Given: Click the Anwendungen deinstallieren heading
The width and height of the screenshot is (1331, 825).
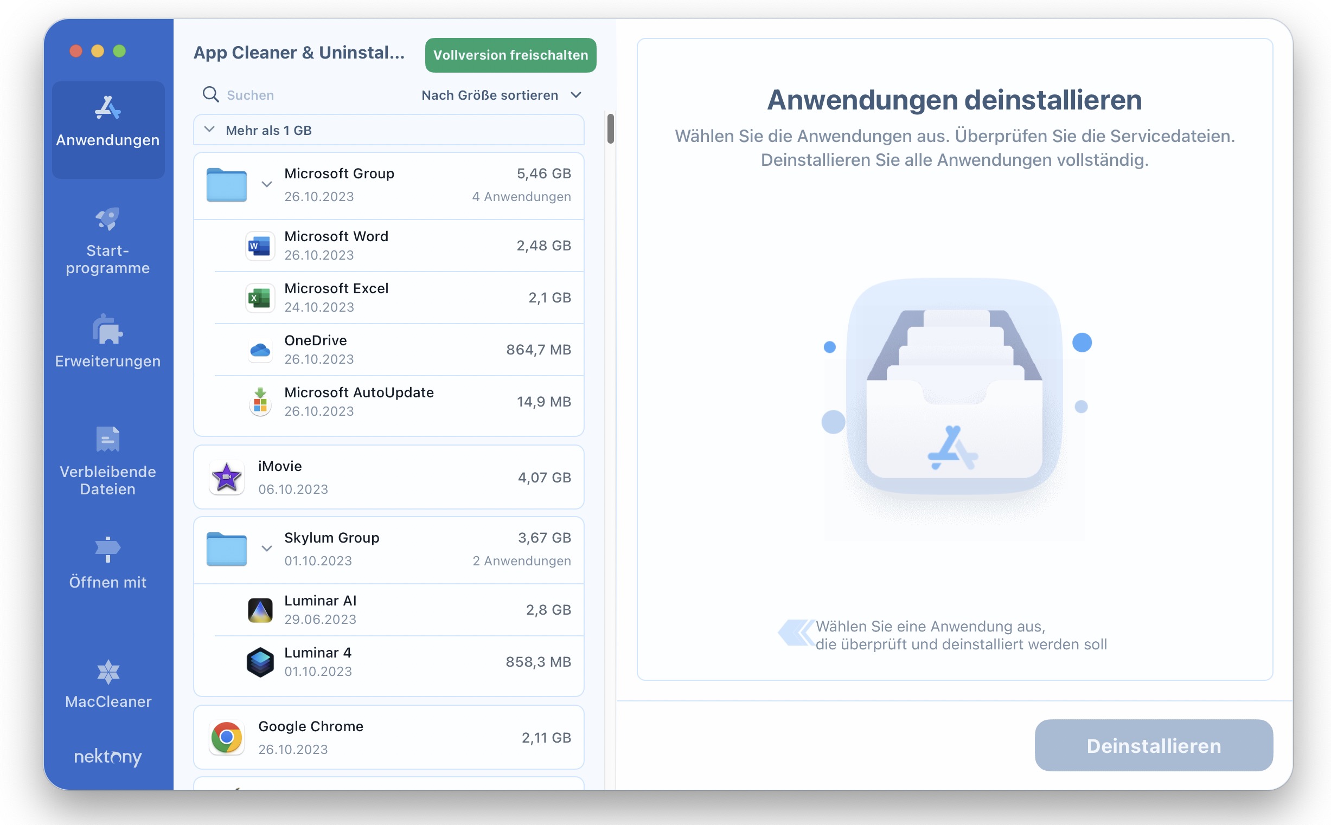Looking at the screenshot, I should (954, 100).
